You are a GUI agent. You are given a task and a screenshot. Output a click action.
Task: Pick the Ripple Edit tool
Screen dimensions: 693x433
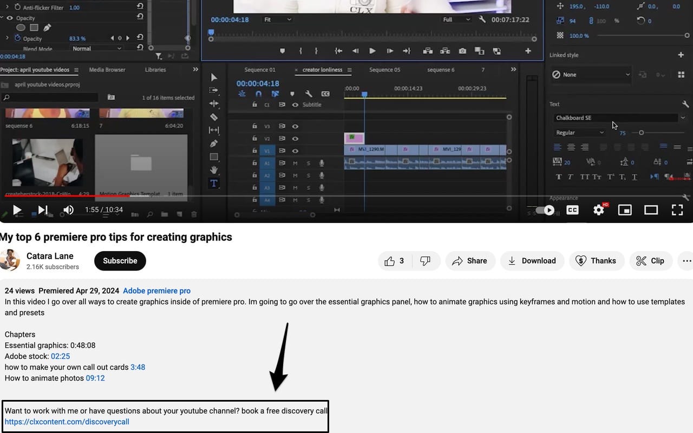click(214, 103)
